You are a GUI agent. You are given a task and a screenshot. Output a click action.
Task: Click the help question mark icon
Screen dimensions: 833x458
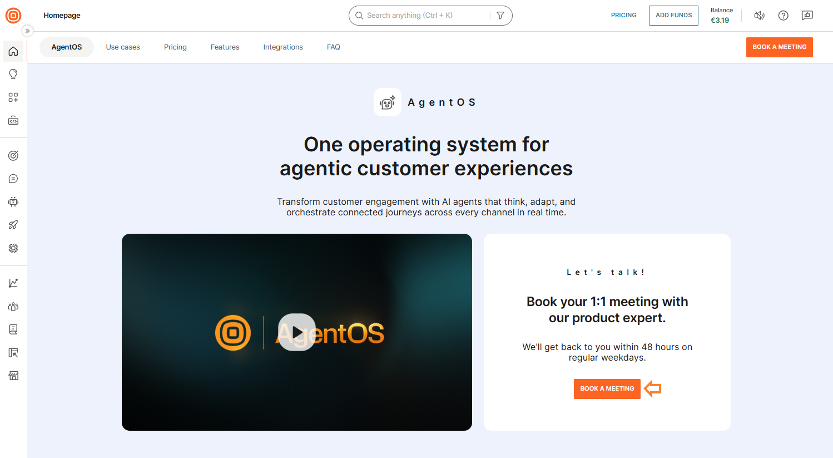784,15
